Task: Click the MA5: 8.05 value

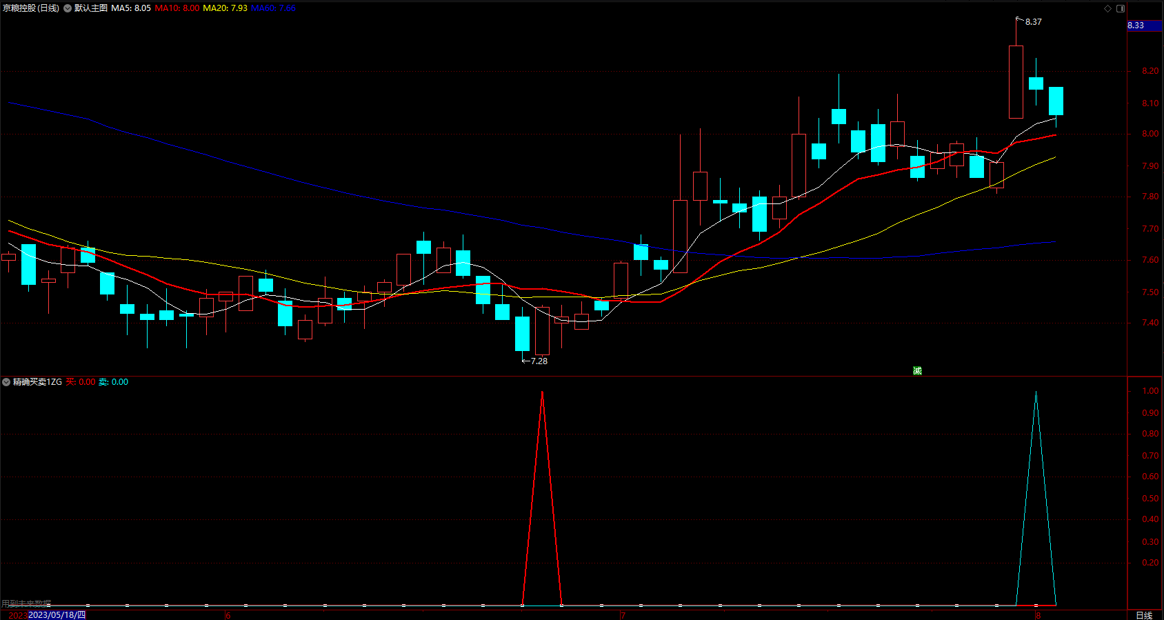Action: click(131, 8)
